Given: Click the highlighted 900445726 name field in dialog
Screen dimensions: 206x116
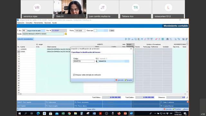Looking at the screenshot, I should [x=114, y=61].
